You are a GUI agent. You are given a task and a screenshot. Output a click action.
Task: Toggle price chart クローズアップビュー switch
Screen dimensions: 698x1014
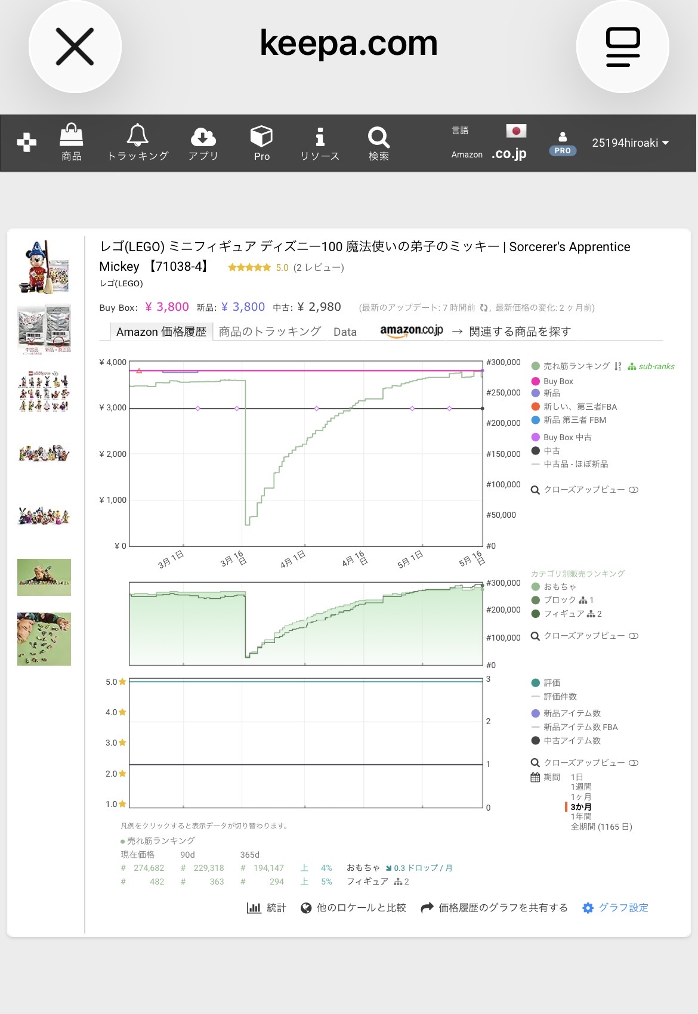[x=634, y=490]
